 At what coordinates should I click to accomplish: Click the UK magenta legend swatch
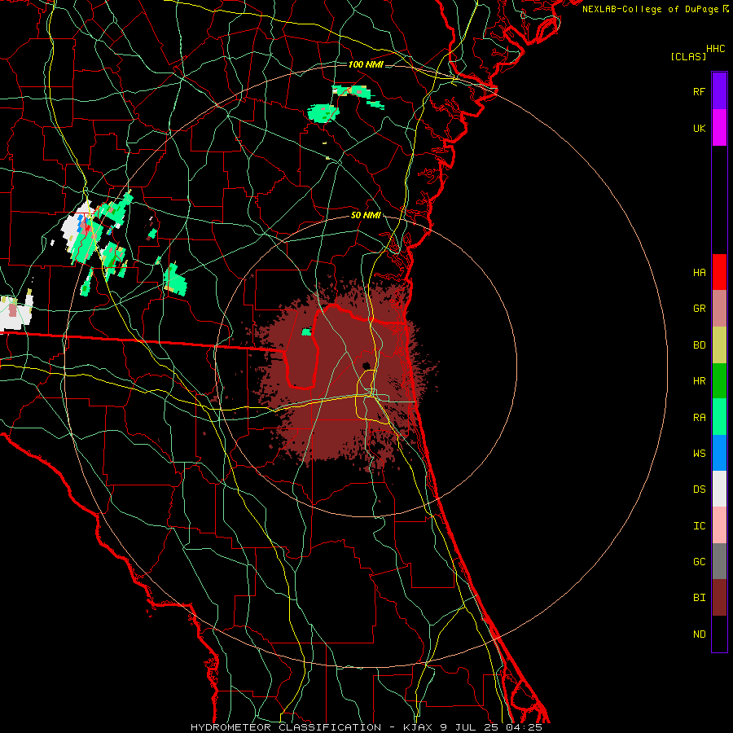tap(719, 128)
